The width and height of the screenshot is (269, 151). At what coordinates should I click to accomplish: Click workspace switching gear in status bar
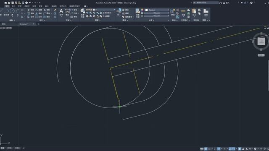[x=255, y=149]
